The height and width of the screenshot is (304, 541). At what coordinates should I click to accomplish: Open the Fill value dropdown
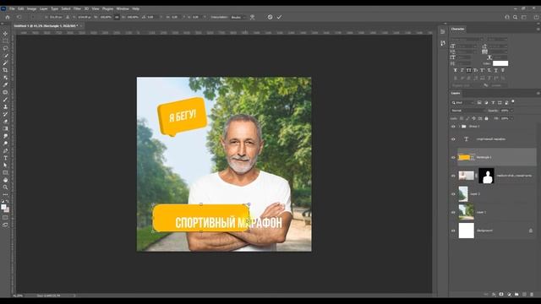(x=511, y=118)
